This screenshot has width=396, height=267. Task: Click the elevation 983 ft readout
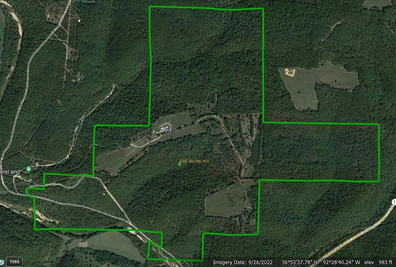point(378,262)
